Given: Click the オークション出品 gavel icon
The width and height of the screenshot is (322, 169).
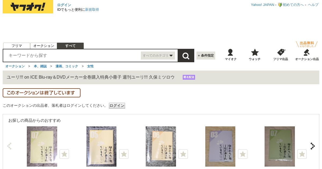Looking at the screenshot, I should [306, 52].
